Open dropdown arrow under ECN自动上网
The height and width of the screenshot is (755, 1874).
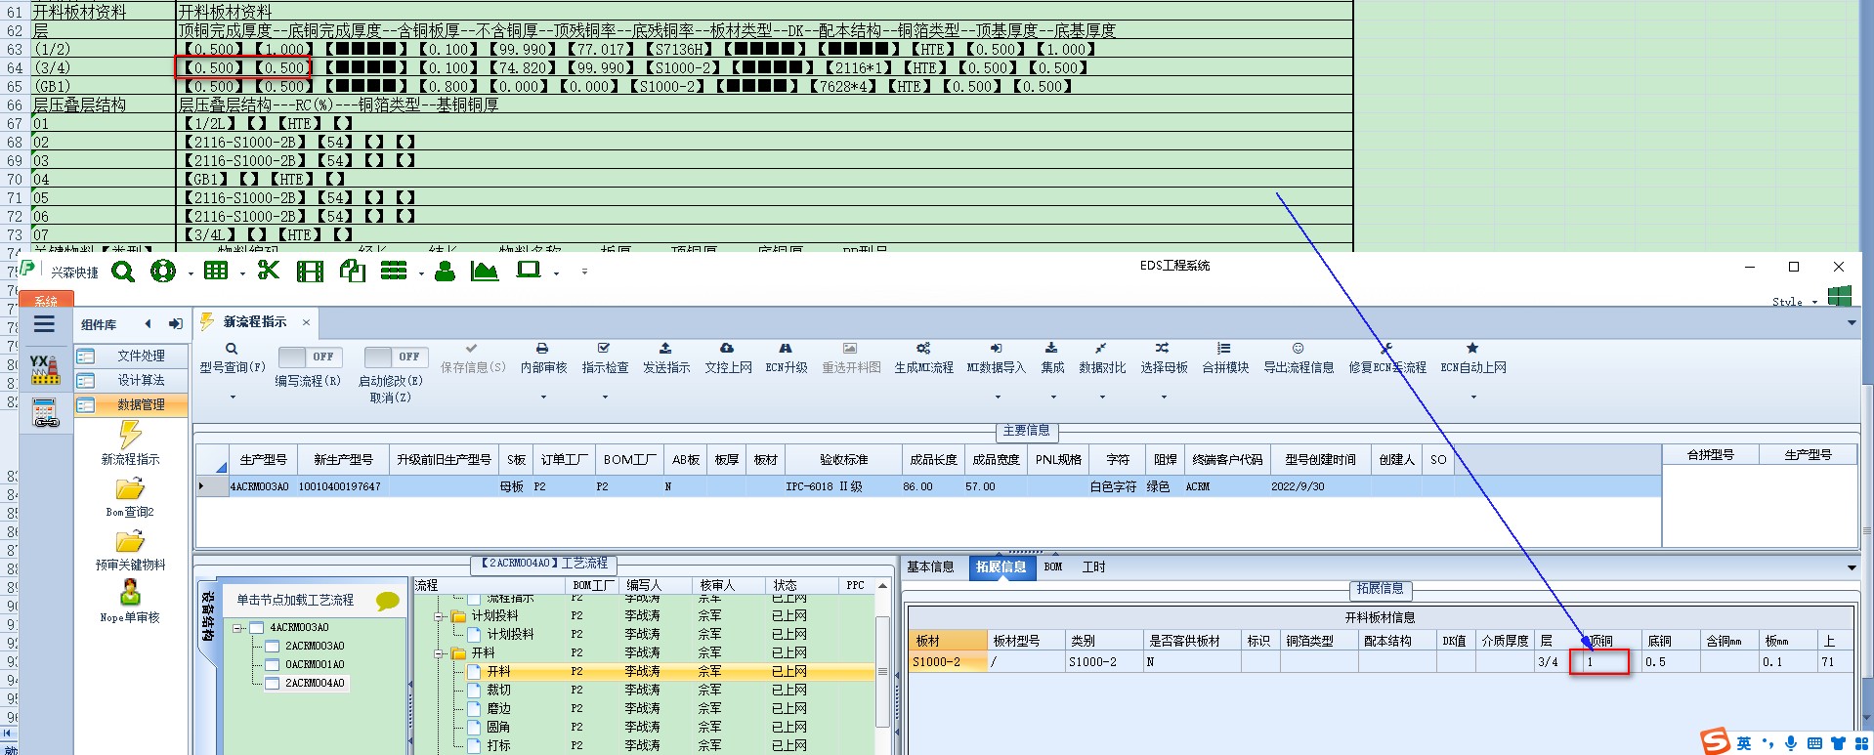pyautogui.click(x=1473, y=397)
